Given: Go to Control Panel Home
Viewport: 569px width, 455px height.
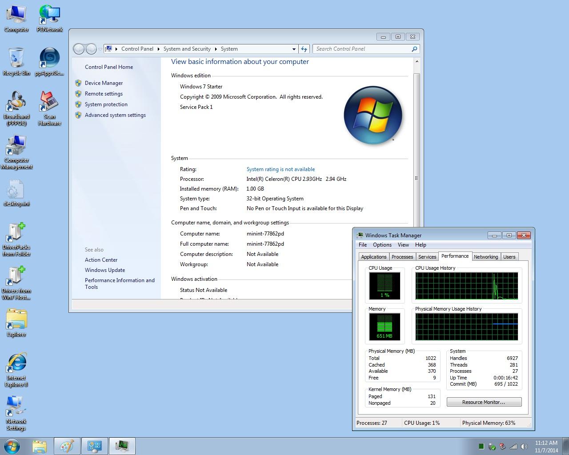Looking at the screenshot, I should click(109, 67).
